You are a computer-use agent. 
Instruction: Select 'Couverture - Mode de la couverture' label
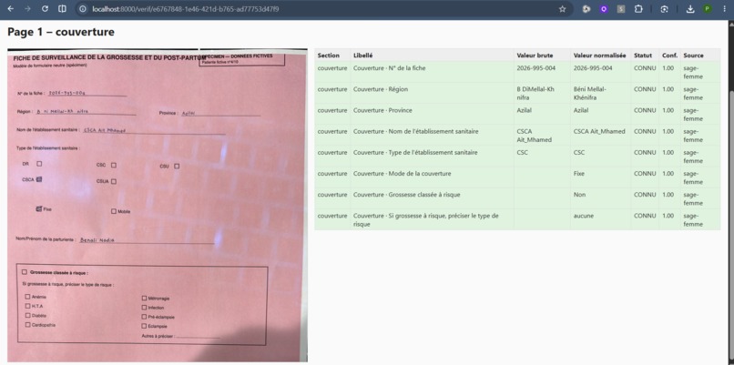pos(403,174)
